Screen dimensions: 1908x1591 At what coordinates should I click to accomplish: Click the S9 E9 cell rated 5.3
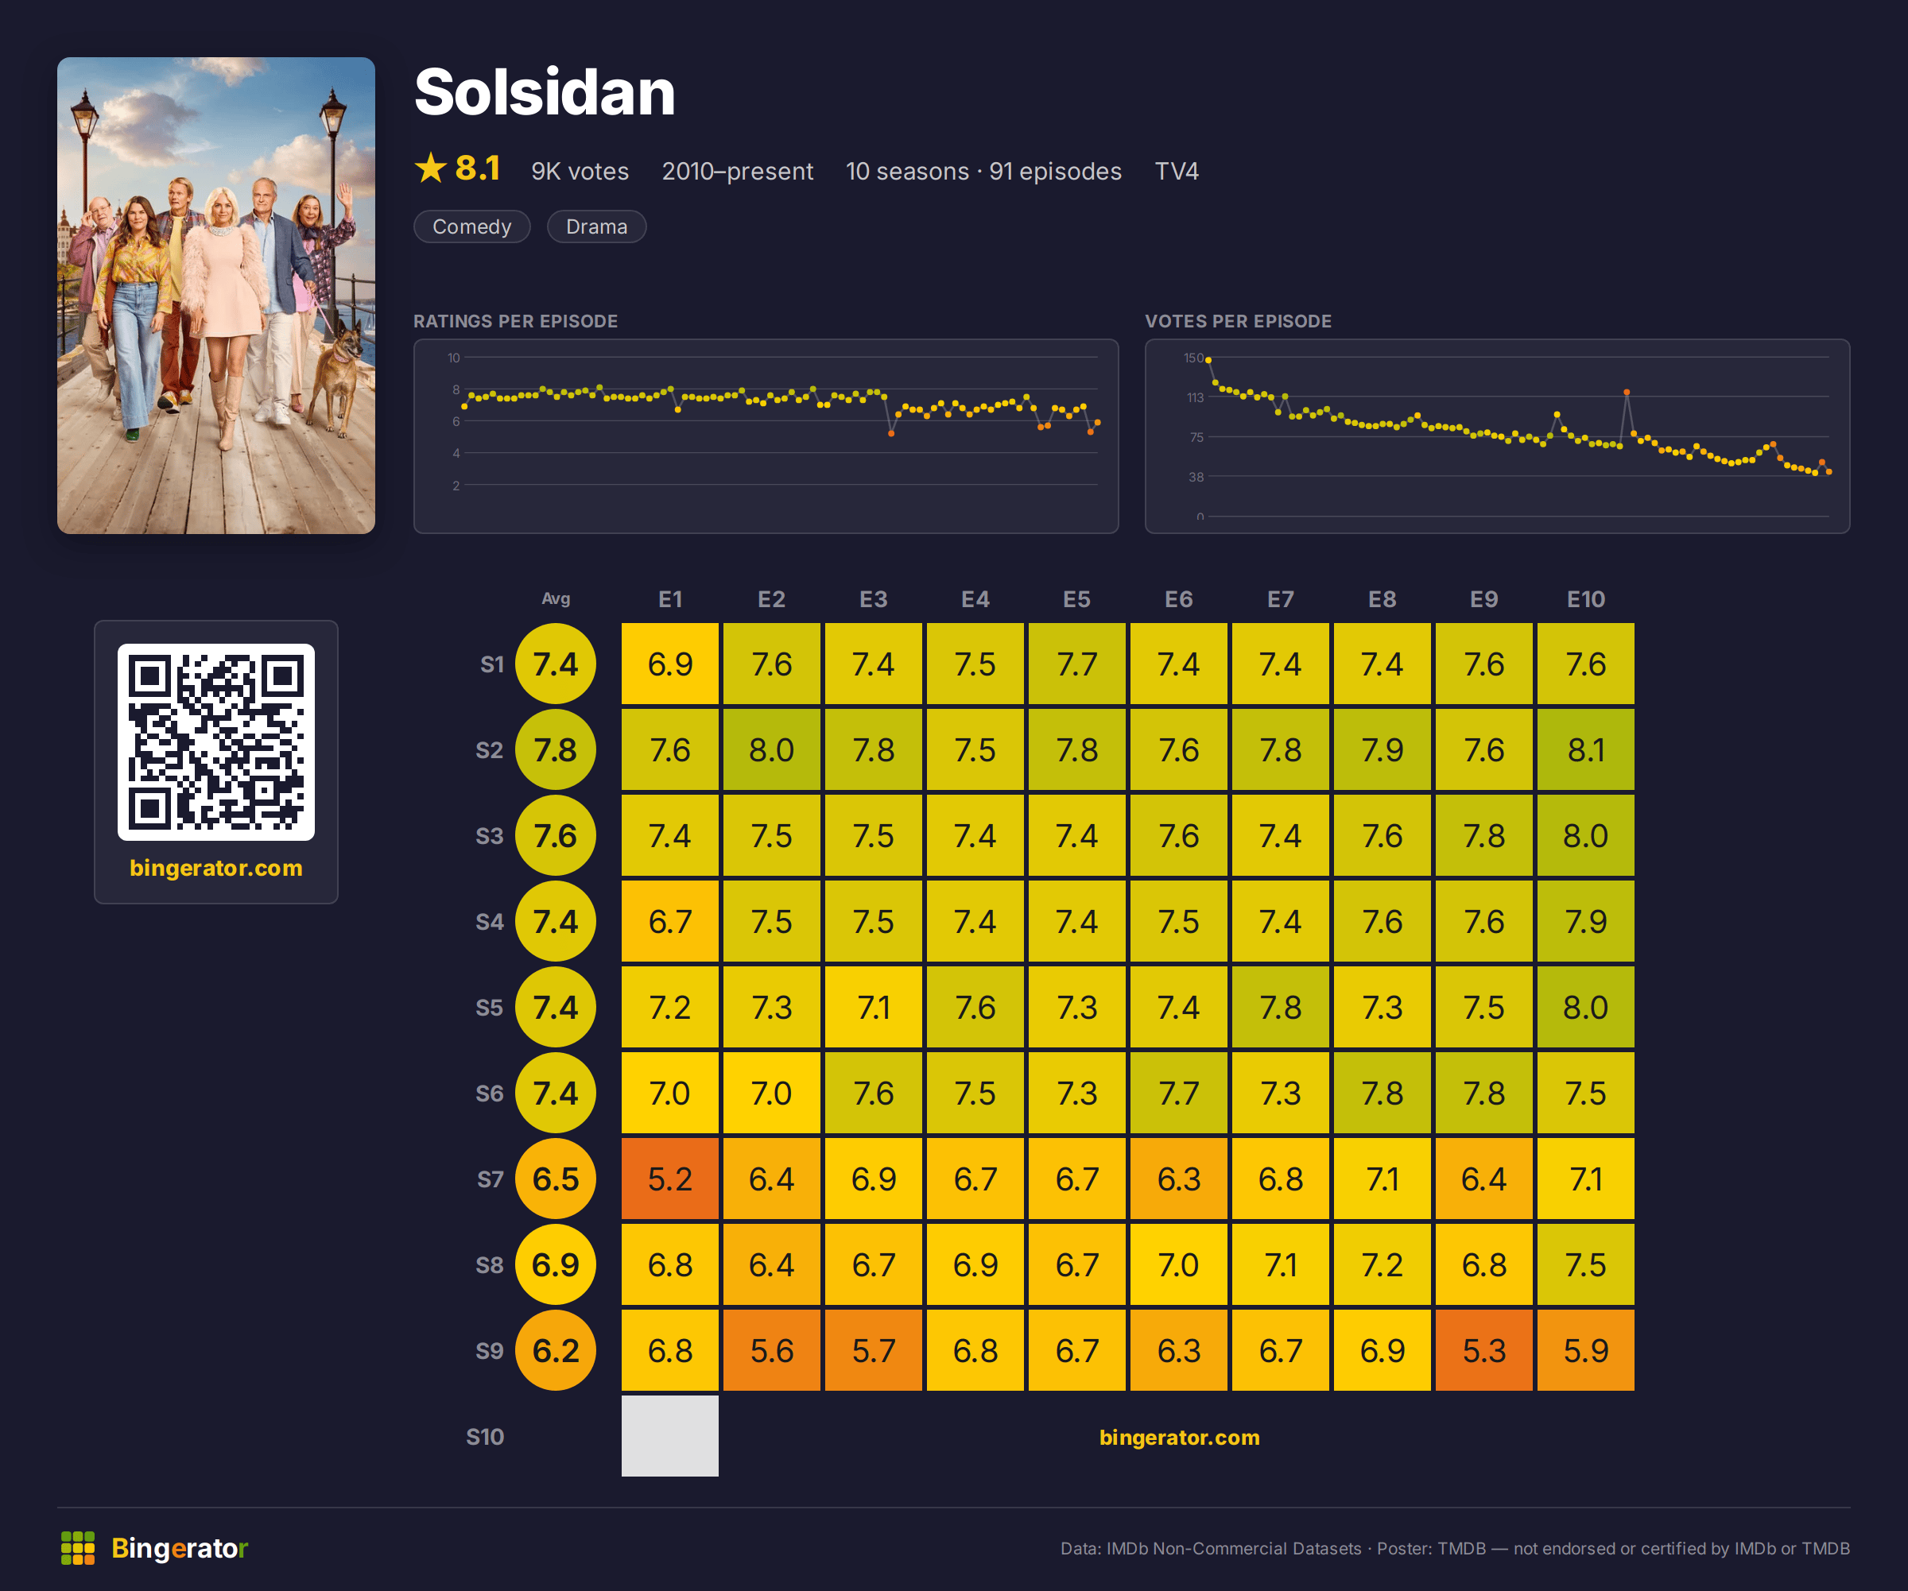click(x=1483, y=1350)
